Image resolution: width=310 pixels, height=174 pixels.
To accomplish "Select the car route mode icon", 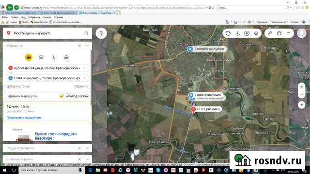I will tap(29, 58).
